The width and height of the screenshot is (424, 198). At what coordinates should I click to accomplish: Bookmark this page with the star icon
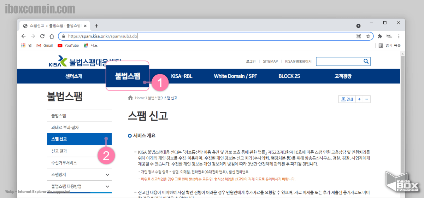[368, 36]
